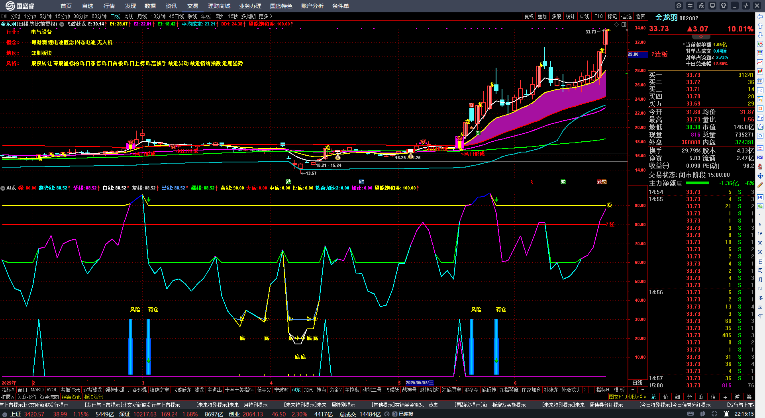
Task: Open the F10 company info sidebar icon
Action: tap(760, 90)
